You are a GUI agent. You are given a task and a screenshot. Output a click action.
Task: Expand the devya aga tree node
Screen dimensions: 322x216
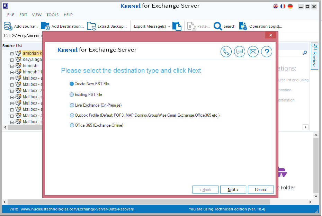click(12, 60)
